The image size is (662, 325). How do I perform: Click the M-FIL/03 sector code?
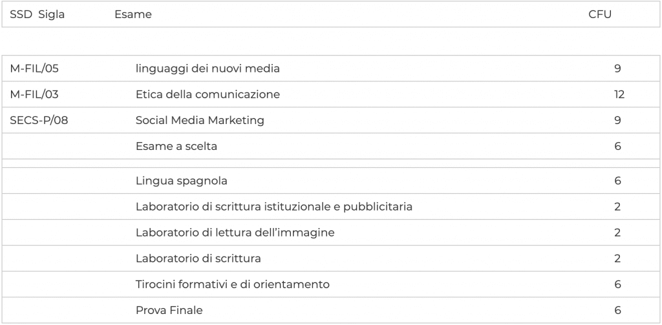[34, 94]
